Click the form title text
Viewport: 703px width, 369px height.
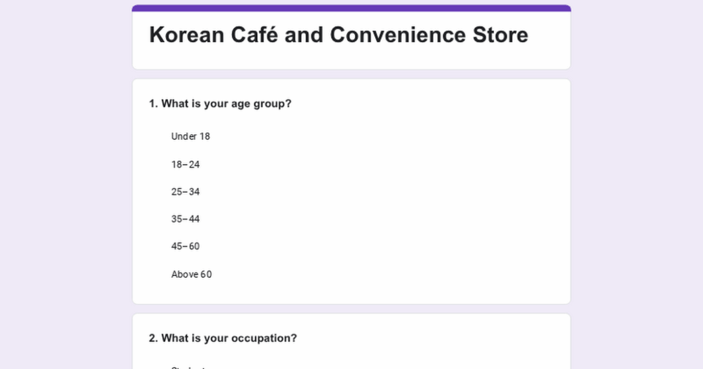[338, 35]
